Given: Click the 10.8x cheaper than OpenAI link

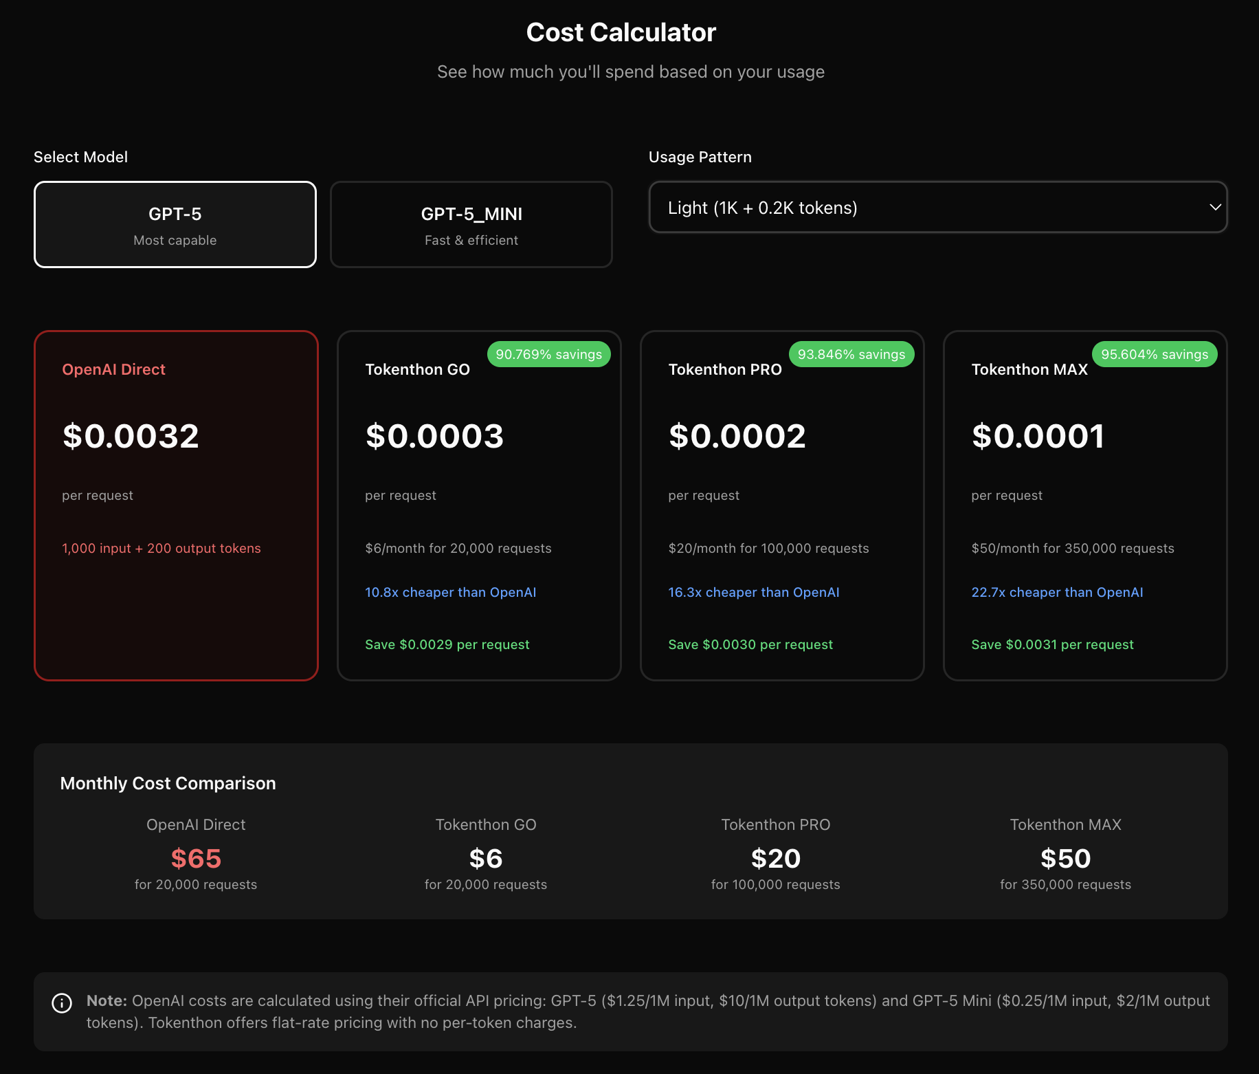Looking at the screenshot, I should [x=451, y=592].
